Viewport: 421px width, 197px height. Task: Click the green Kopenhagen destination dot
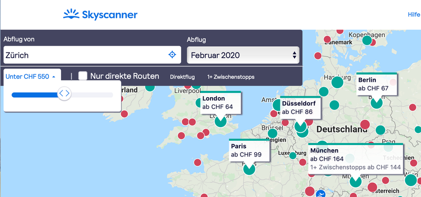[x=367, y=40]
